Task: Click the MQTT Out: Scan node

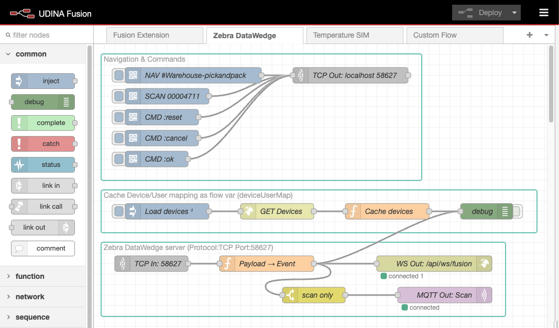Action: pyautogui.click(x=444, y=295)
